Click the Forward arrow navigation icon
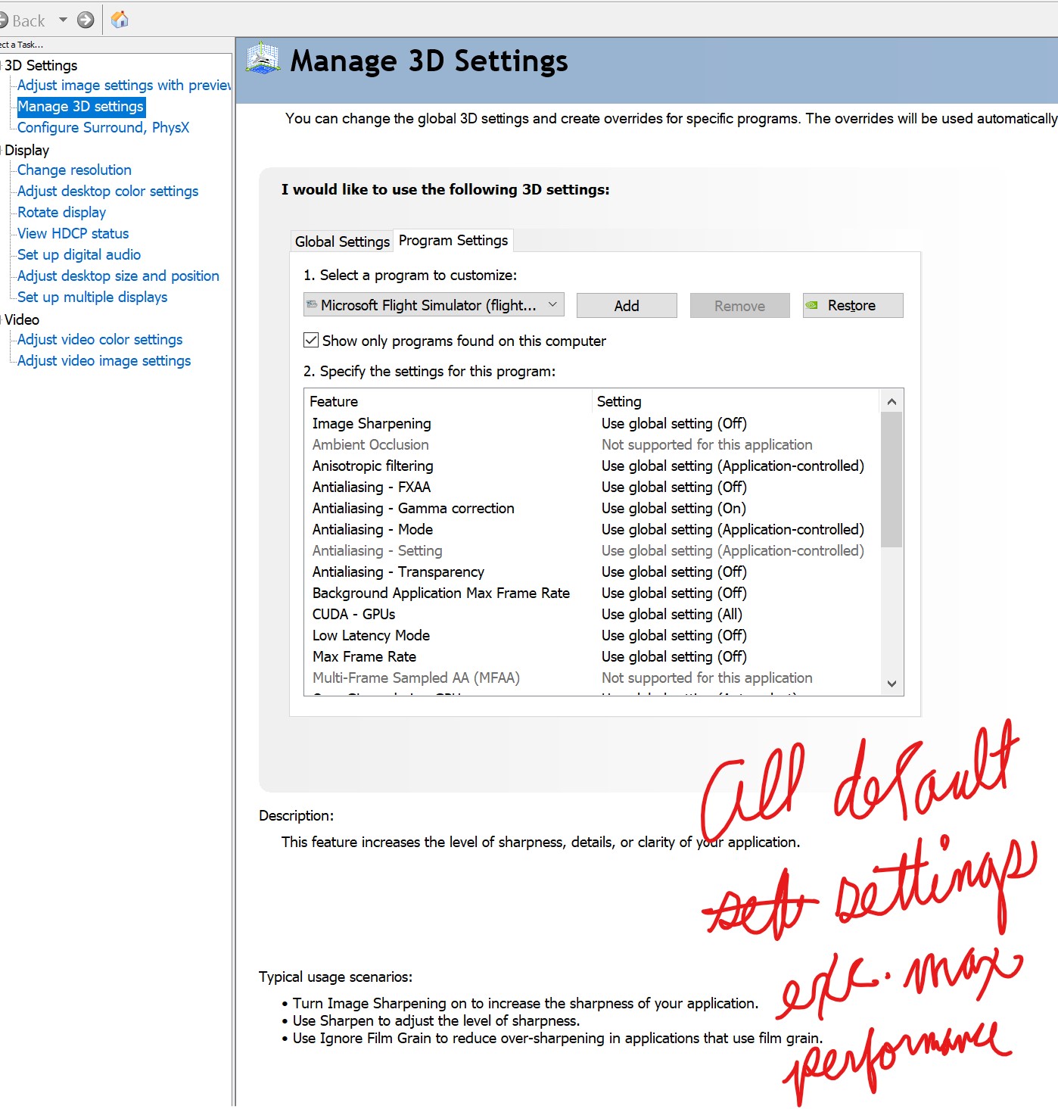The height and width of the screenshot is (1109, 1058). [86, 20]
